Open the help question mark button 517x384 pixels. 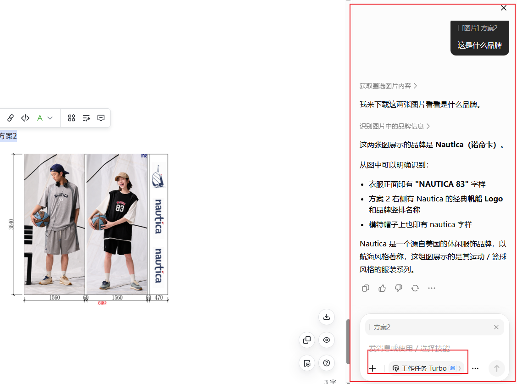point(327,363)
